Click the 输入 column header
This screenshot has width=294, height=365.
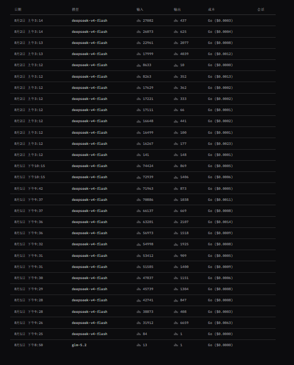pyautogui.click(x=140, y=10)
